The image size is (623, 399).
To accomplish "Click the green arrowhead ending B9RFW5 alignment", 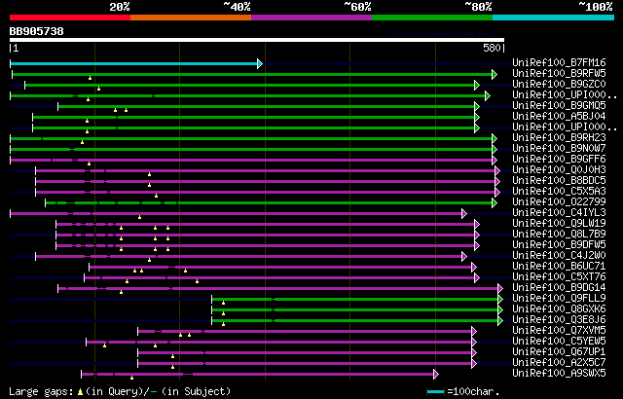I will (495, 74).
